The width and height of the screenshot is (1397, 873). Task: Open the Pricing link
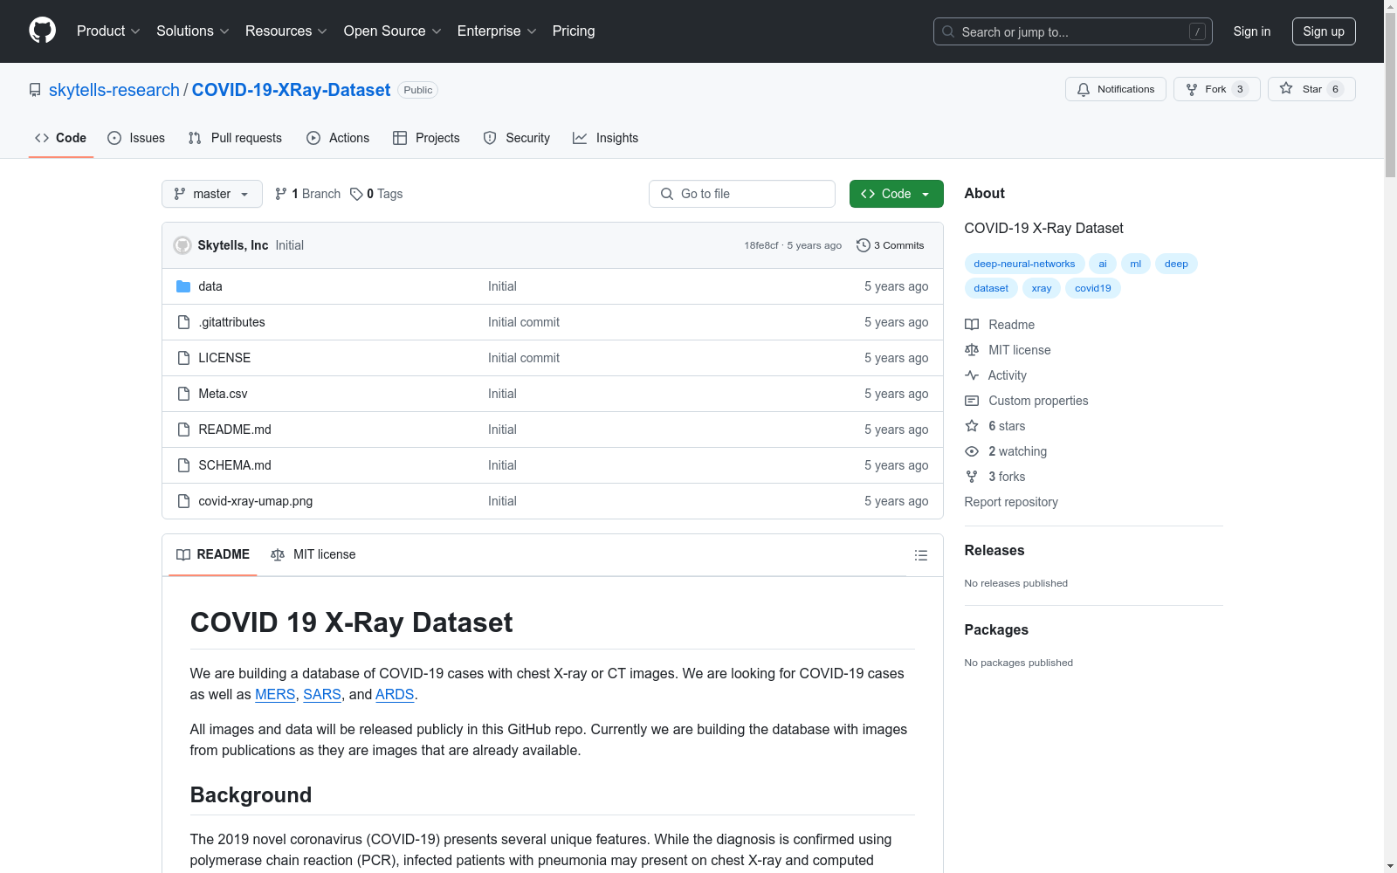(x=574, y=31)
